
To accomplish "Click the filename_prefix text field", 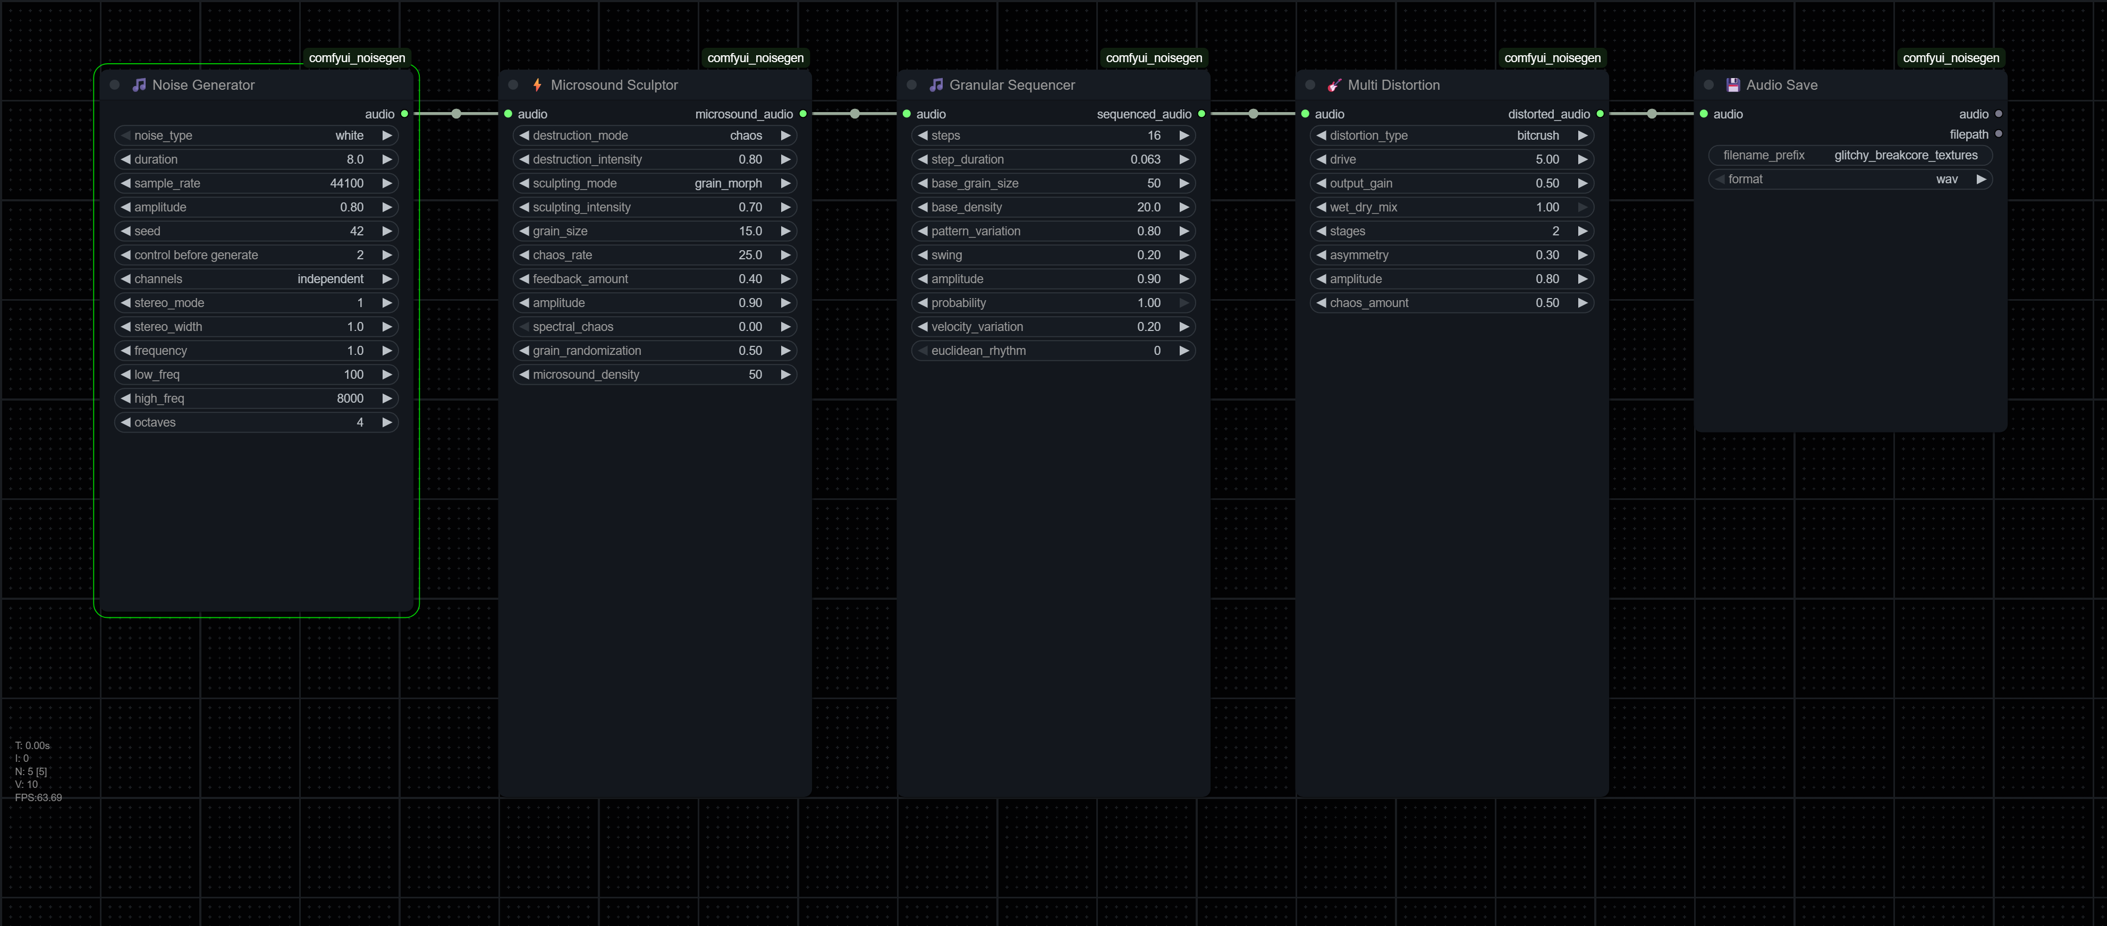I will tap(1849, 156).
